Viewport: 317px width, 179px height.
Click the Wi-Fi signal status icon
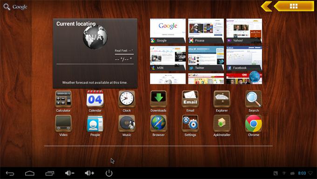(x=310, y=173)
